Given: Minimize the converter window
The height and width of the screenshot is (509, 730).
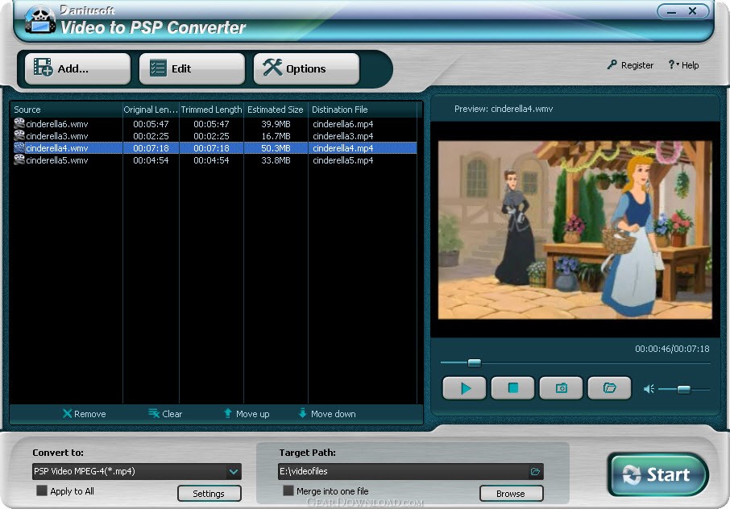Looking at the screenshot, I should [x=671, y=11].
